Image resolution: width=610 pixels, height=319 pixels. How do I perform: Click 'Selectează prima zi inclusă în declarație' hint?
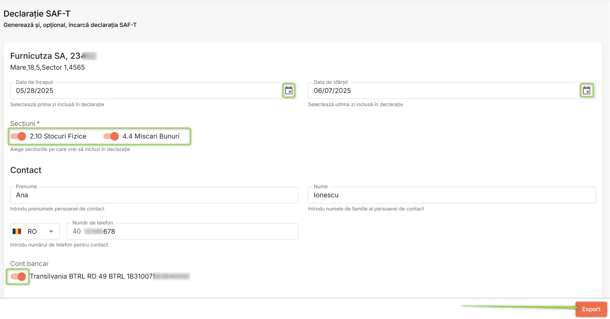(x=57, y=105)
